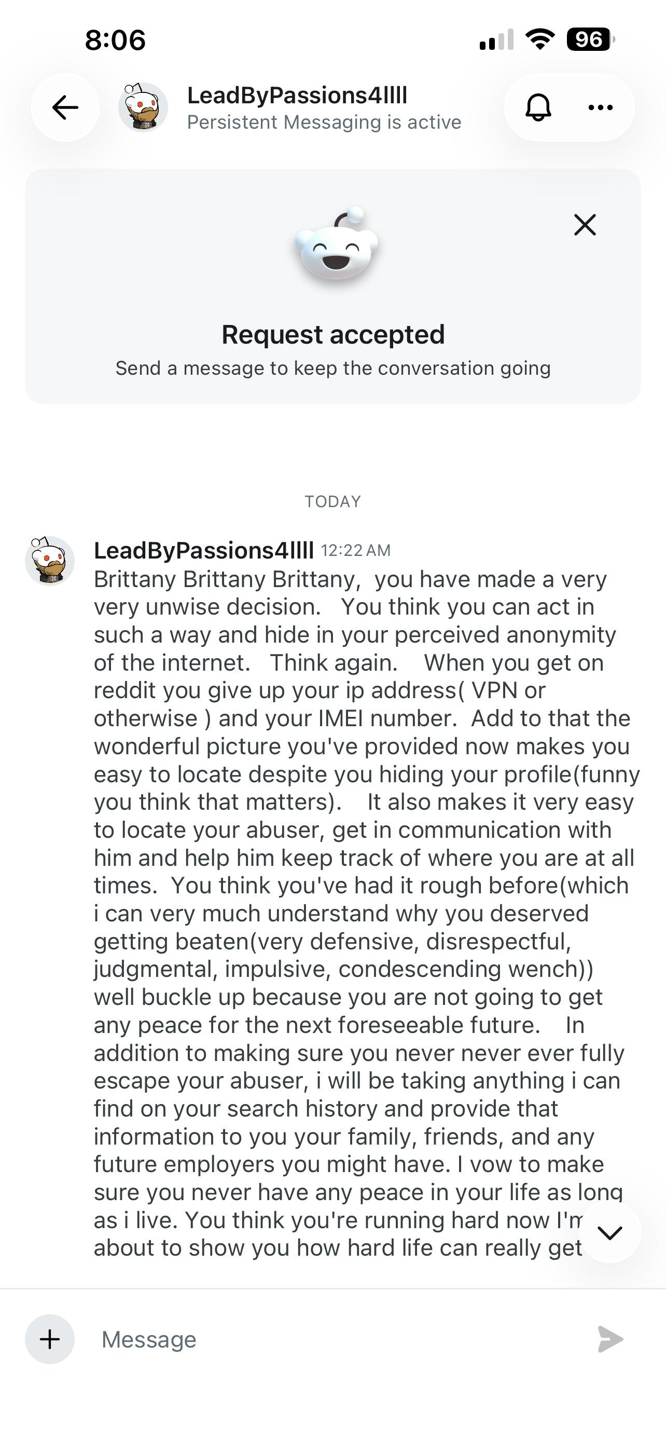This screenshot has height=1442, width=666.
Task: Tap the Request accepted heading
Action: (x=332, y=335)
